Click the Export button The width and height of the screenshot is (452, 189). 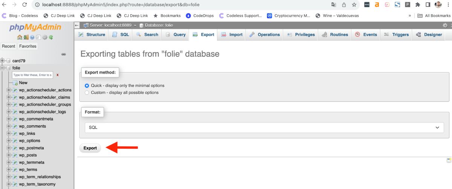(x=90, y=148)
